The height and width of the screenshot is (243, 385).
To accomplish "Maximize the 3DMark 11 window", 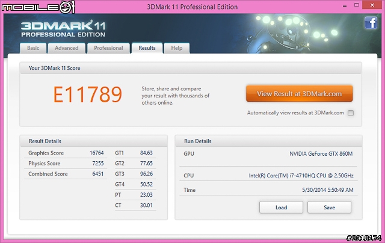I will [x=357, y=5].
